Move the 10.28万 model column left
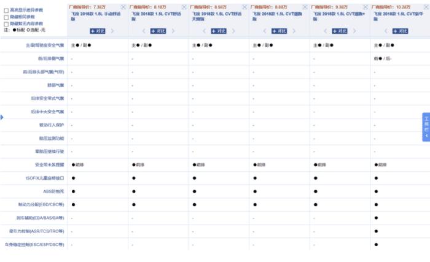Screen dimensions: 430x262 [x=386, y=31]
